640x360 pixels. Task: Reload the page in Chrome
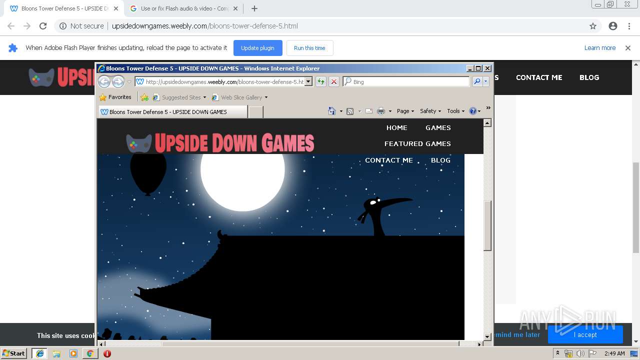pyautogui.click(x=43, y=26)
